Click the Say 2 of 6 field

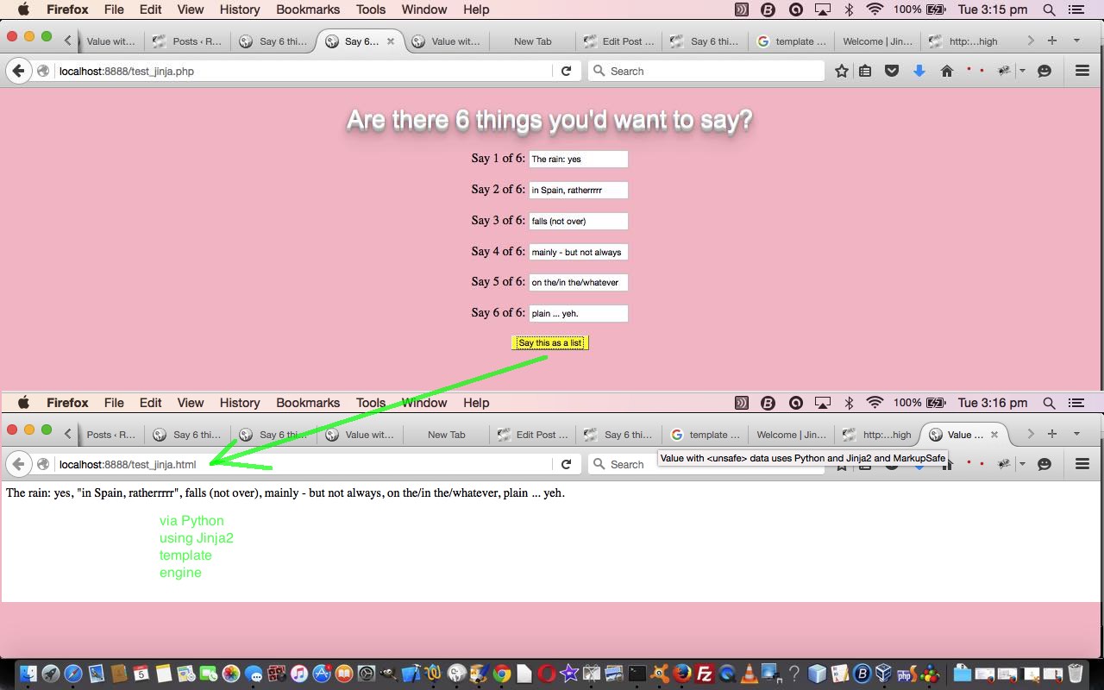tap(579, 190)
